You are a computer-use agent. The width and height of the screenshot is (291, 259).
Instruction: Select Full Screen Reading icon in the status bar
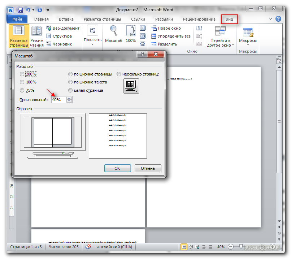(x=191, y=247)
